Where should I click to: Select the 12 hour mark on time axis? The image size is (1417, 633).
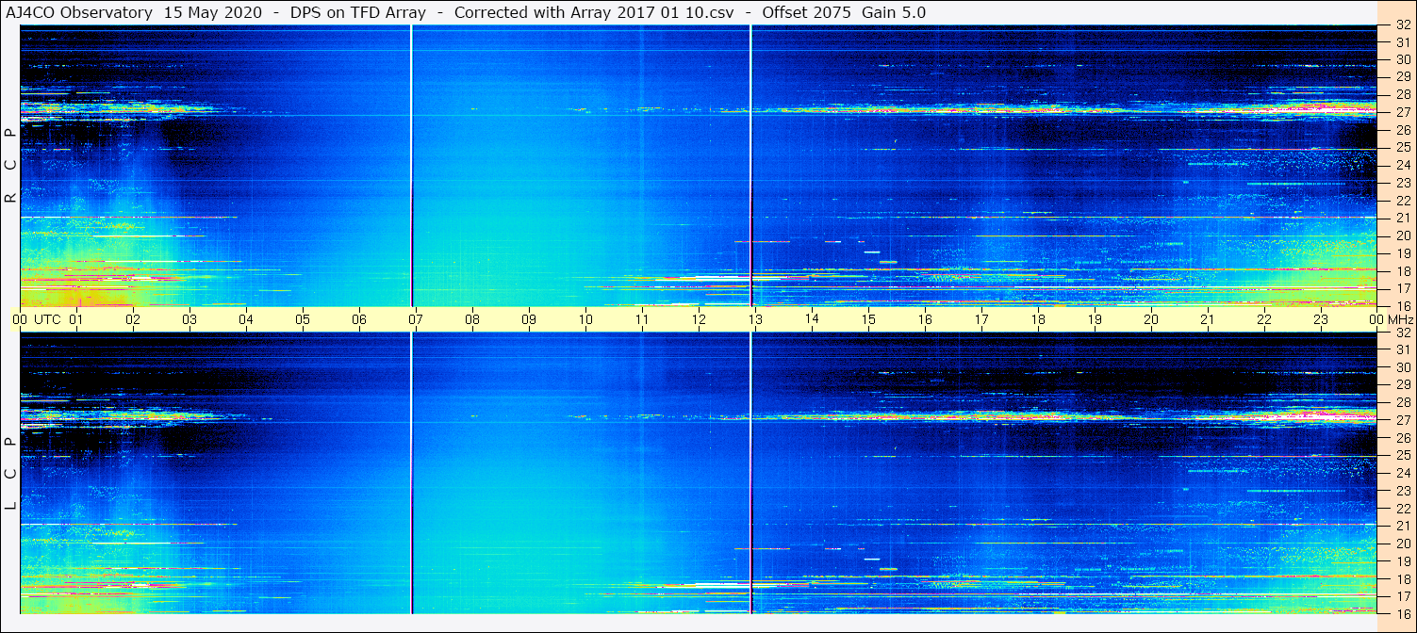pos(699,319)
